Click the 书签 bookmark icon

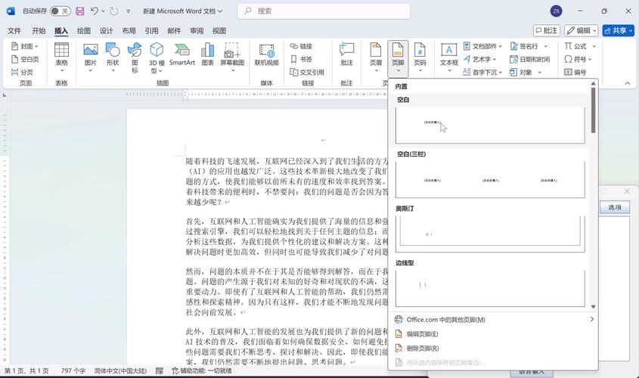click(294, 59)
